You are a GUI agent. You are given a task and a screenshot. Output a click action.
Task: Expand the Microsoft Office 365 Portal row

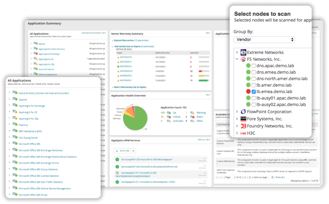9,194
